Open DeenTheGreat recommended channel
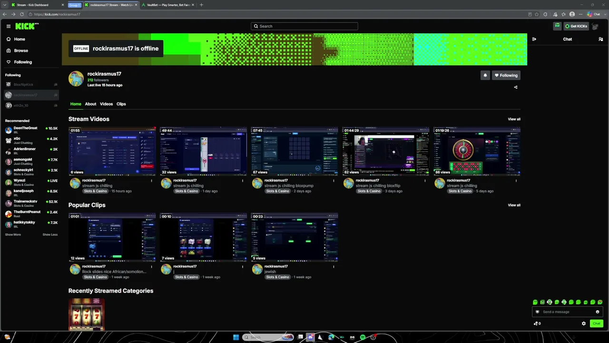This screenshot has height=343, width=609. click(31, 129)
